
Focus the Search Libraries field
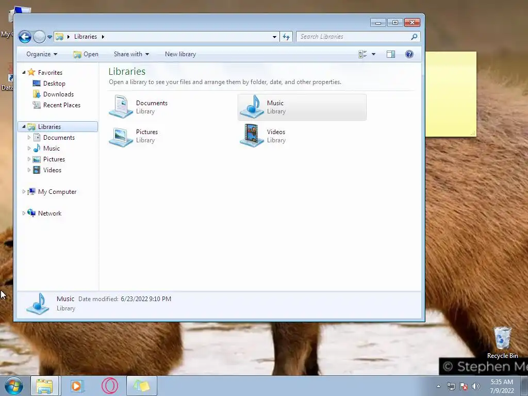click(354, 37)
